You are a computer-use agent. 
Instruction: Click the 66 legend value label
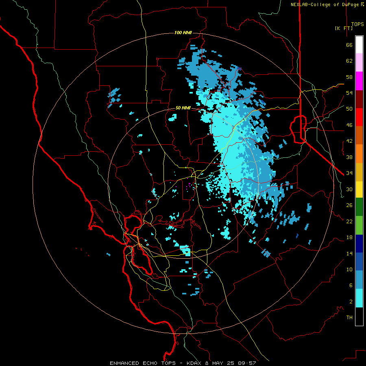[349, 45]
